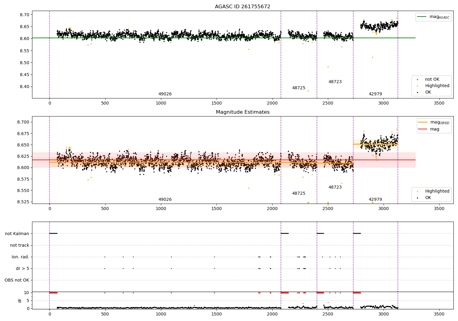The image size is (458, 321).
Task: Click OBSID label 48725 in Magnitude Estimates plot
Action: pos(299,194)
